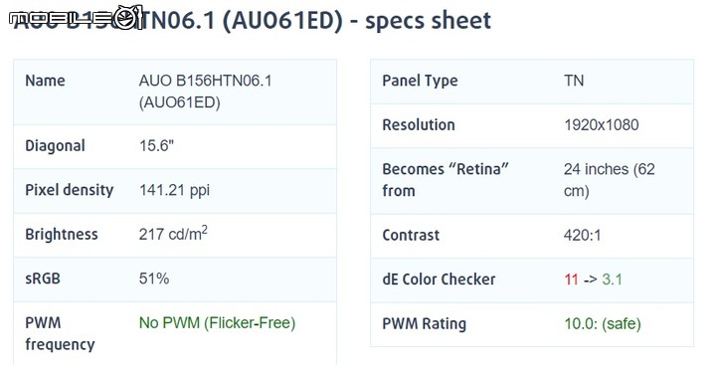The height and width of the screenshot is (375, 716).
Task: Click the Brightness 217 cd/m² value
Action: pyautogui.click(x=173, y=234)
